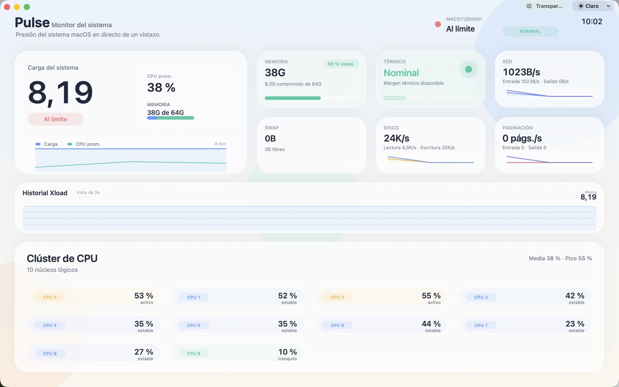Select the CPU 8 chip
The height and width of the screenshot is (387, 619).
(x=49, y=353)
